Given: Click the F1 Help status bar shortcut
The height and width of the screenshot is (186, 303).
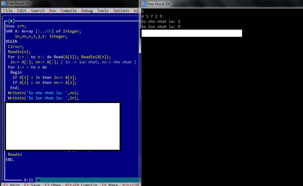Looking at the screenshot, I should [12, 185].
